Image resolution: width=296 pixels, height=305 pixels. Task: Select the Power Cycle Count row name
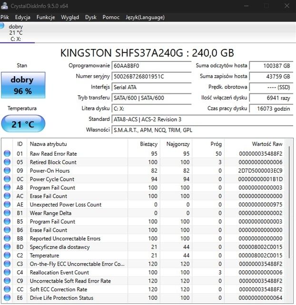[52, 179]
